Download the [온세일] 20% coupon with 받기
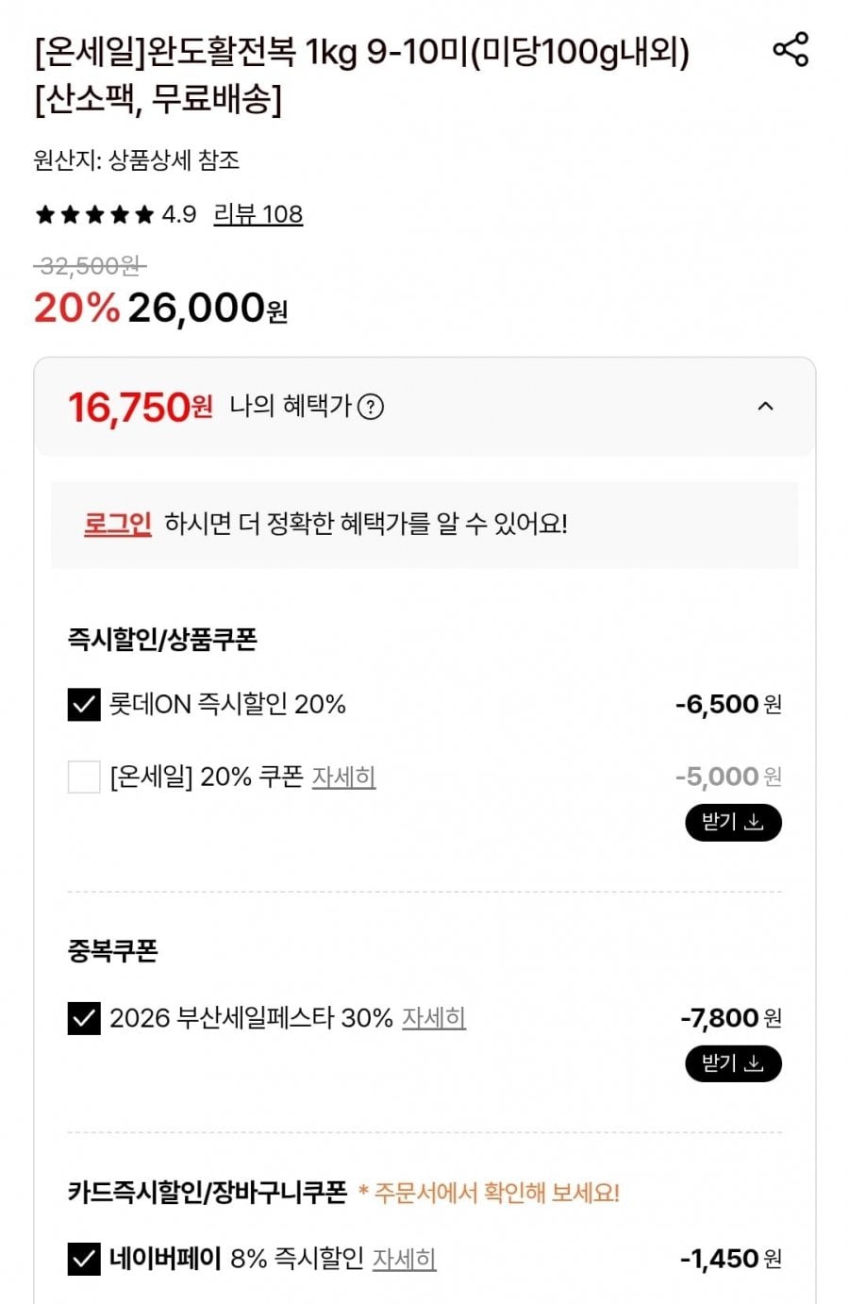This screenshot has width=849, height=1304. pos(733,822)
